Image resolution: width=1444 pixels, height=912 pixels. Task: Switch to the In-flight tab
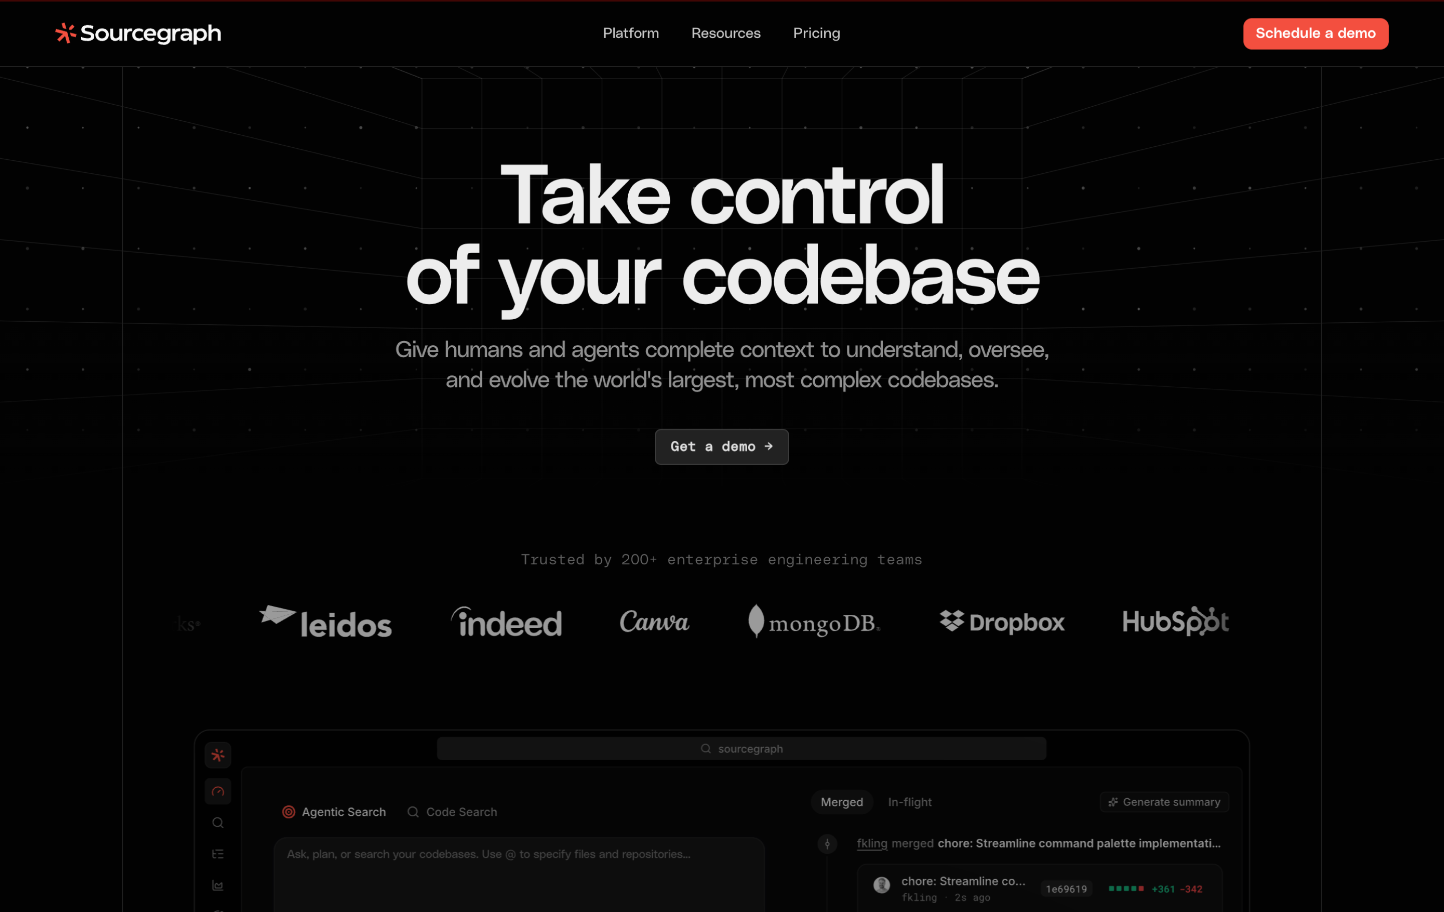click(909, 802)
